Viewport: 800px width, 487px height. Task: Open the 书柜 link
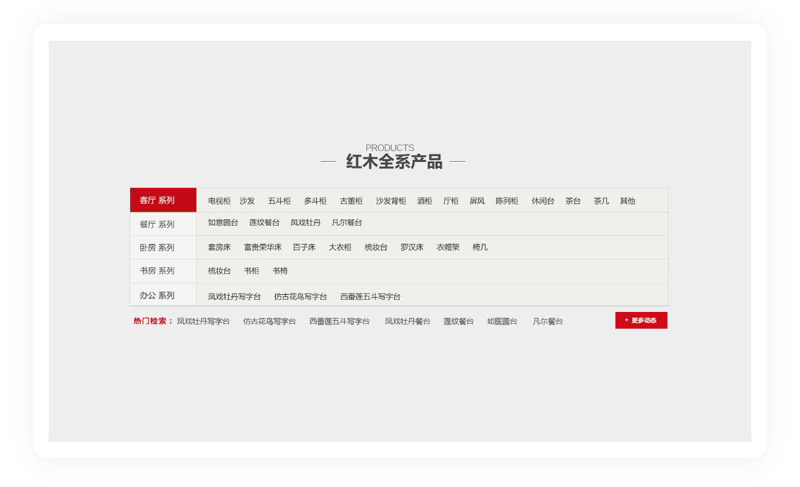(x=251, y=271)
